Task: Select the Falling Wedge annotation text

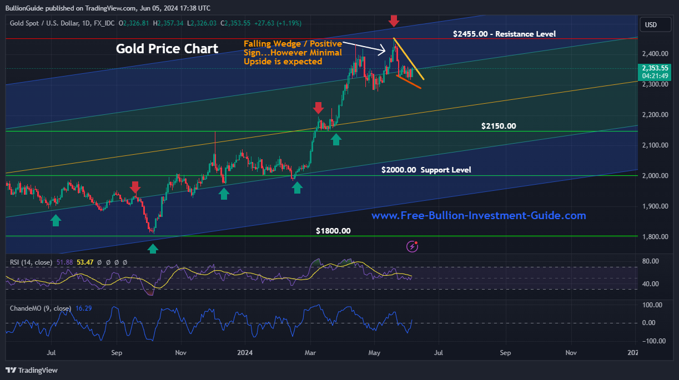Action: (293, 53)
